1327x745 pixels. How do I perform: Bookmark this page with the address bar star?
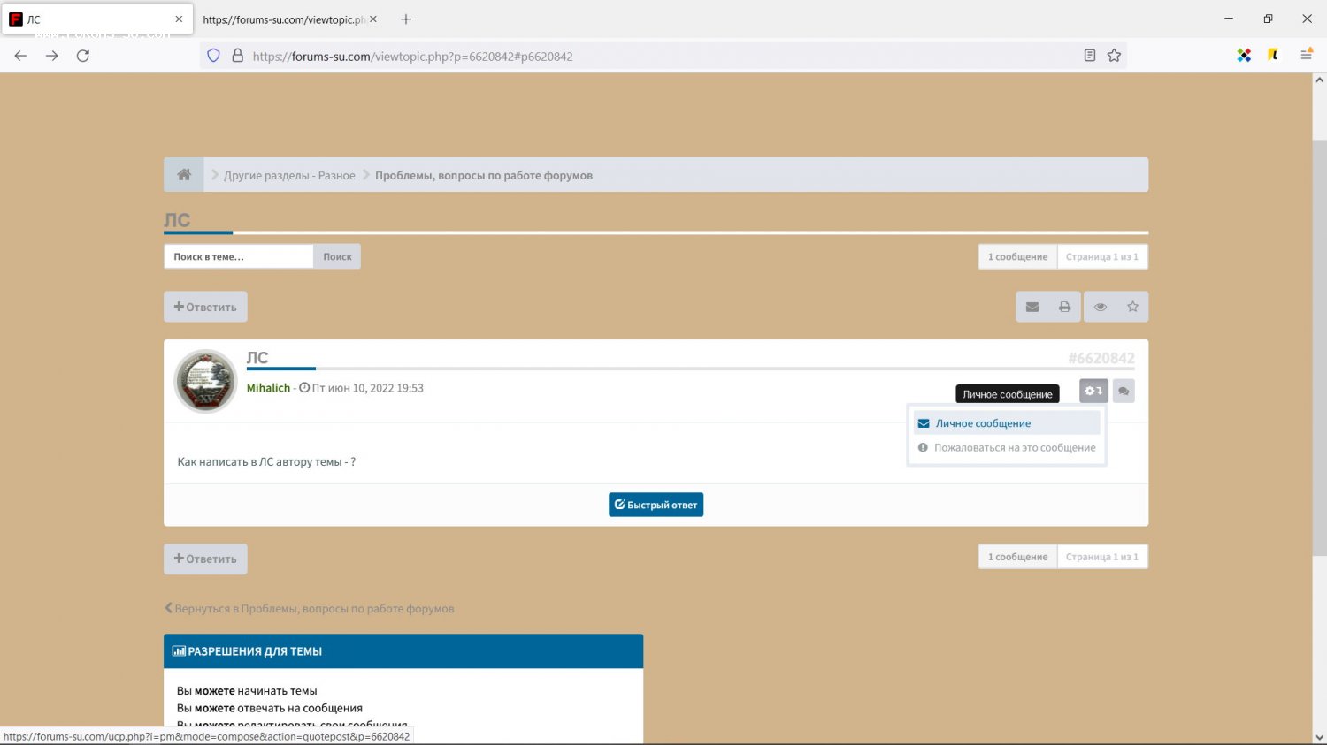pos(1114,56)
